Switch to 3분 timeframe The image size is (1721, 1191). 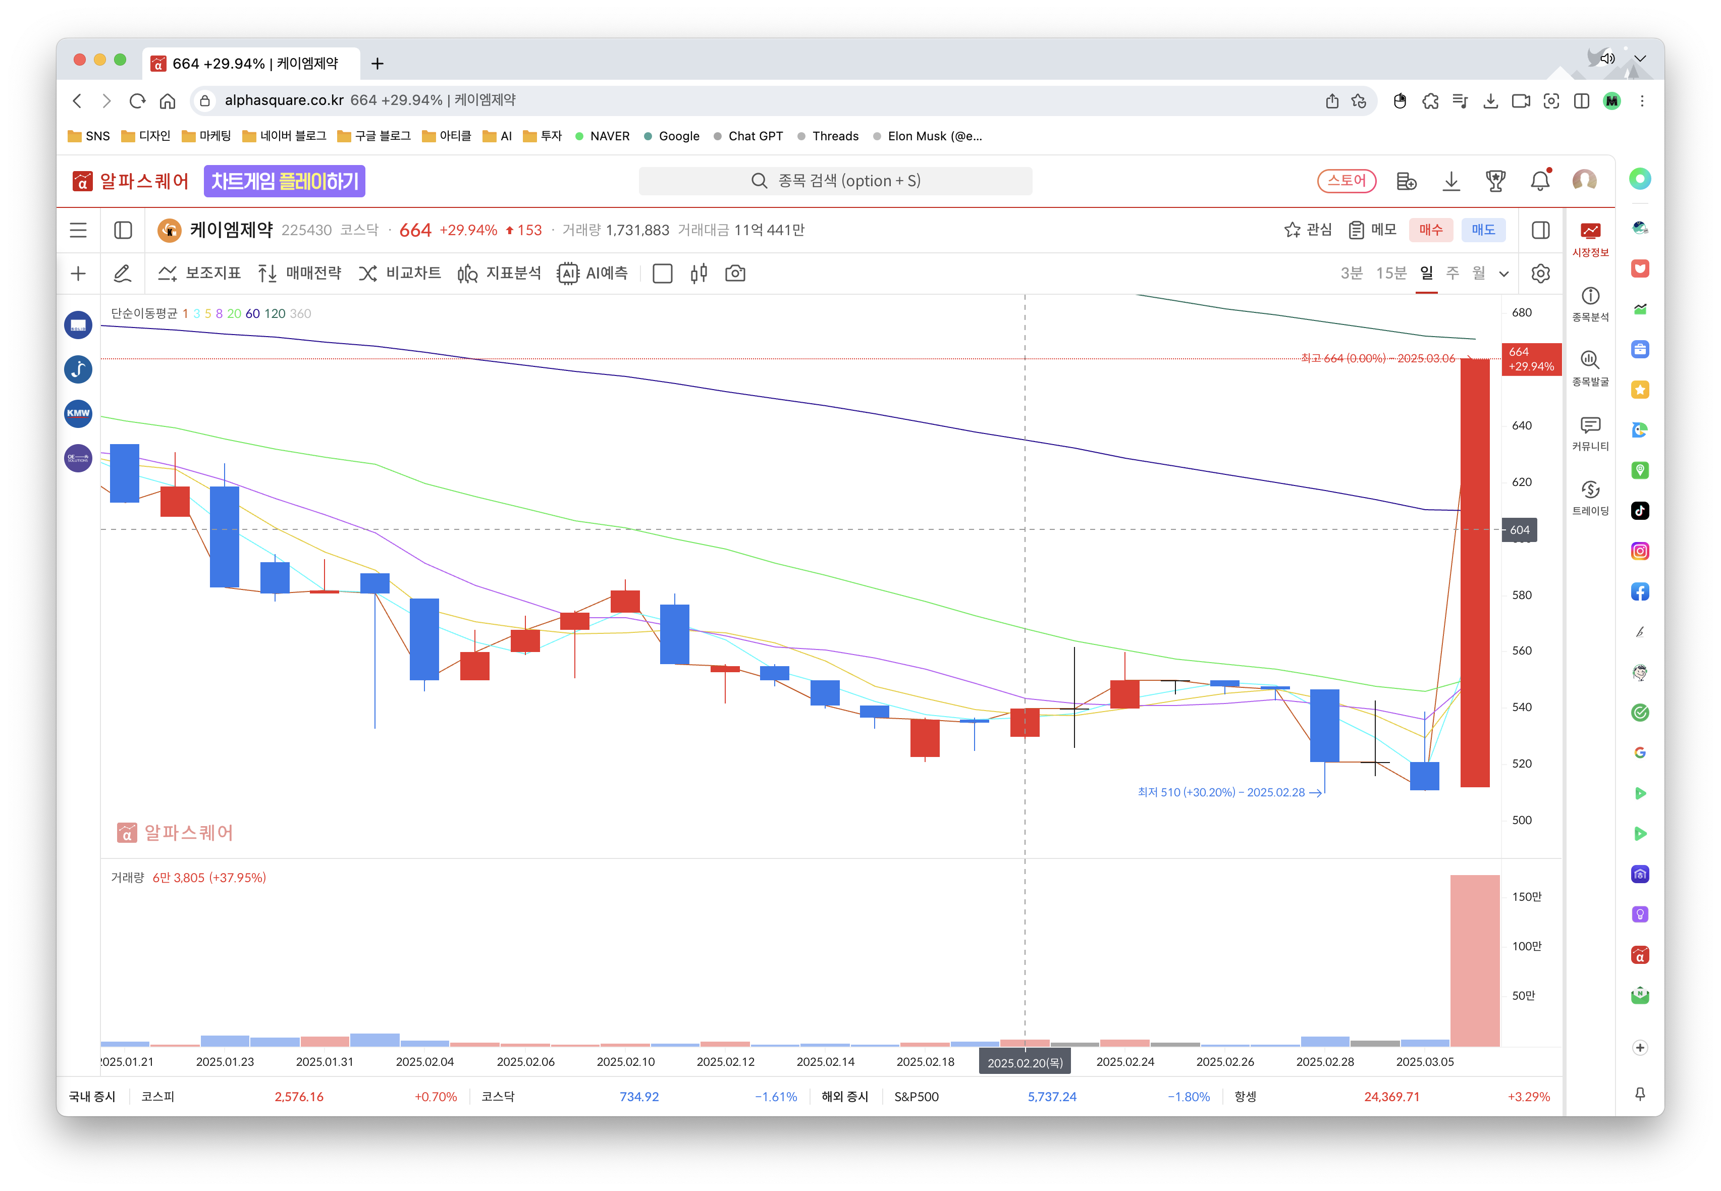[x=1351, y=274]
